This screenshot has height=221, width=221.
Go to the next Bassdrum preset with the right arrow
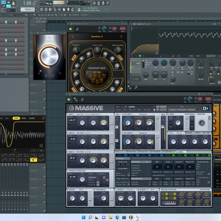click(x=121, y=37)
